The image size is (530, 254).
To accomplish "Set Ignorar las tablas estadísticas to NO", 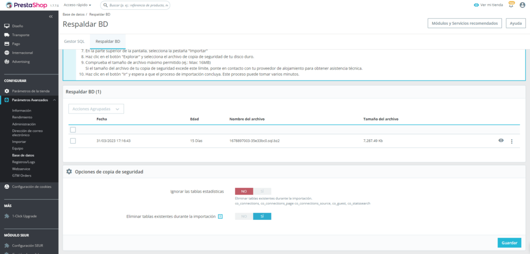I will point(244,191).
